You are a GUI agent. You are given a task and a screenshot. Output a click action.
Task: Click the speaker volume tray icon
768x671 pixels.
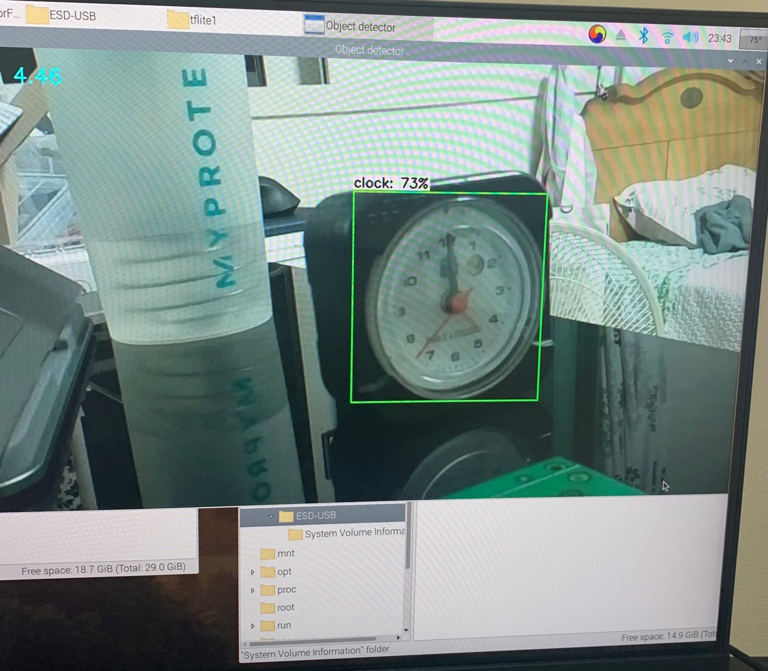[691, 37]
